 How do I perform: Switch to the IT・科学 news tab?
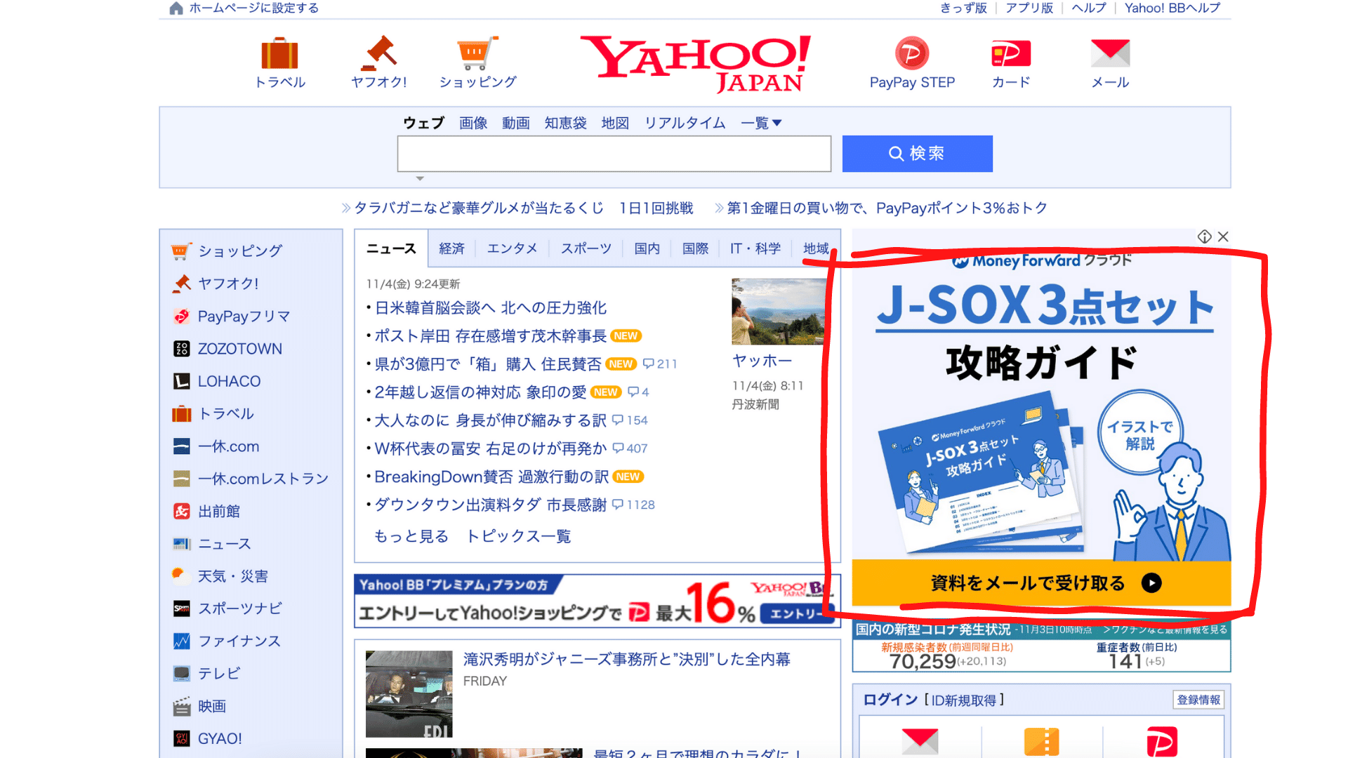755,248
